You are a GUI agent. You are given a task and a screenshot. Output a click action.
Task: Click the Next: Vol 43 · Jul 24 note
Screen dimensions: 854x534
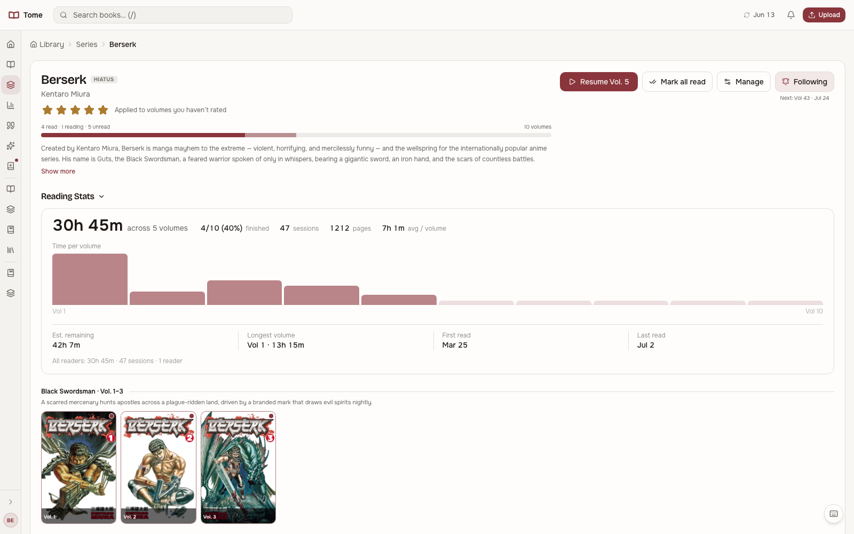(x=804, y=98)
